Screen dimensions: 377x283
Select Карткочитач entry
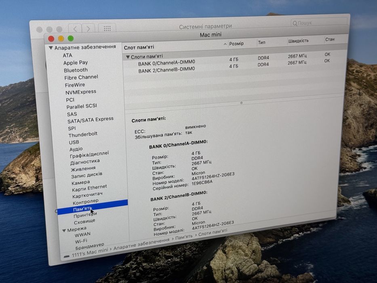coord(87,195)
